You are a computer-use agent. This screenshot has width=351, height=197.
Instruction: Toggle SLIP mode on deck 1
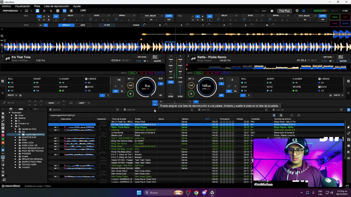click(161, 79)
